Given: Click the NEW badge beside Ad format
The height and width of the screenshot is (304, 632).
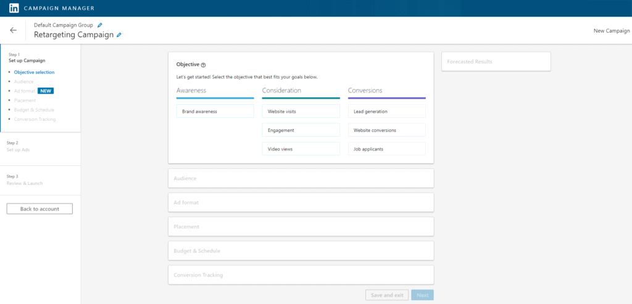Looking at the screenshot, I should click(x=46, y=91).
